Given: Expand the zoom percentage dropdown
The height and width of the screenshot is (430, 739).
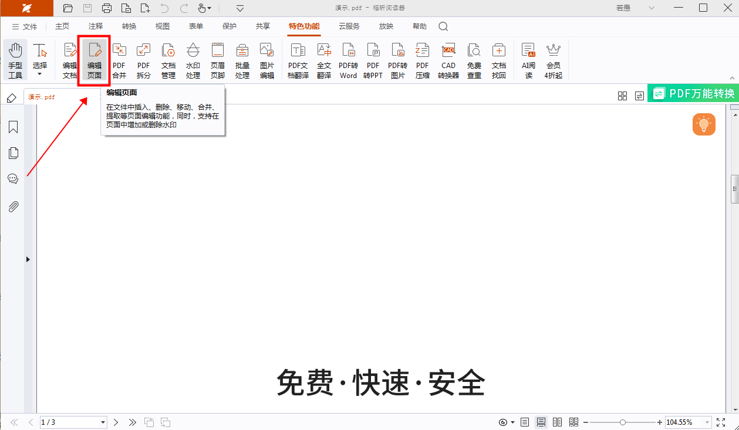Looking at the screenshot, I should point(703,422).
